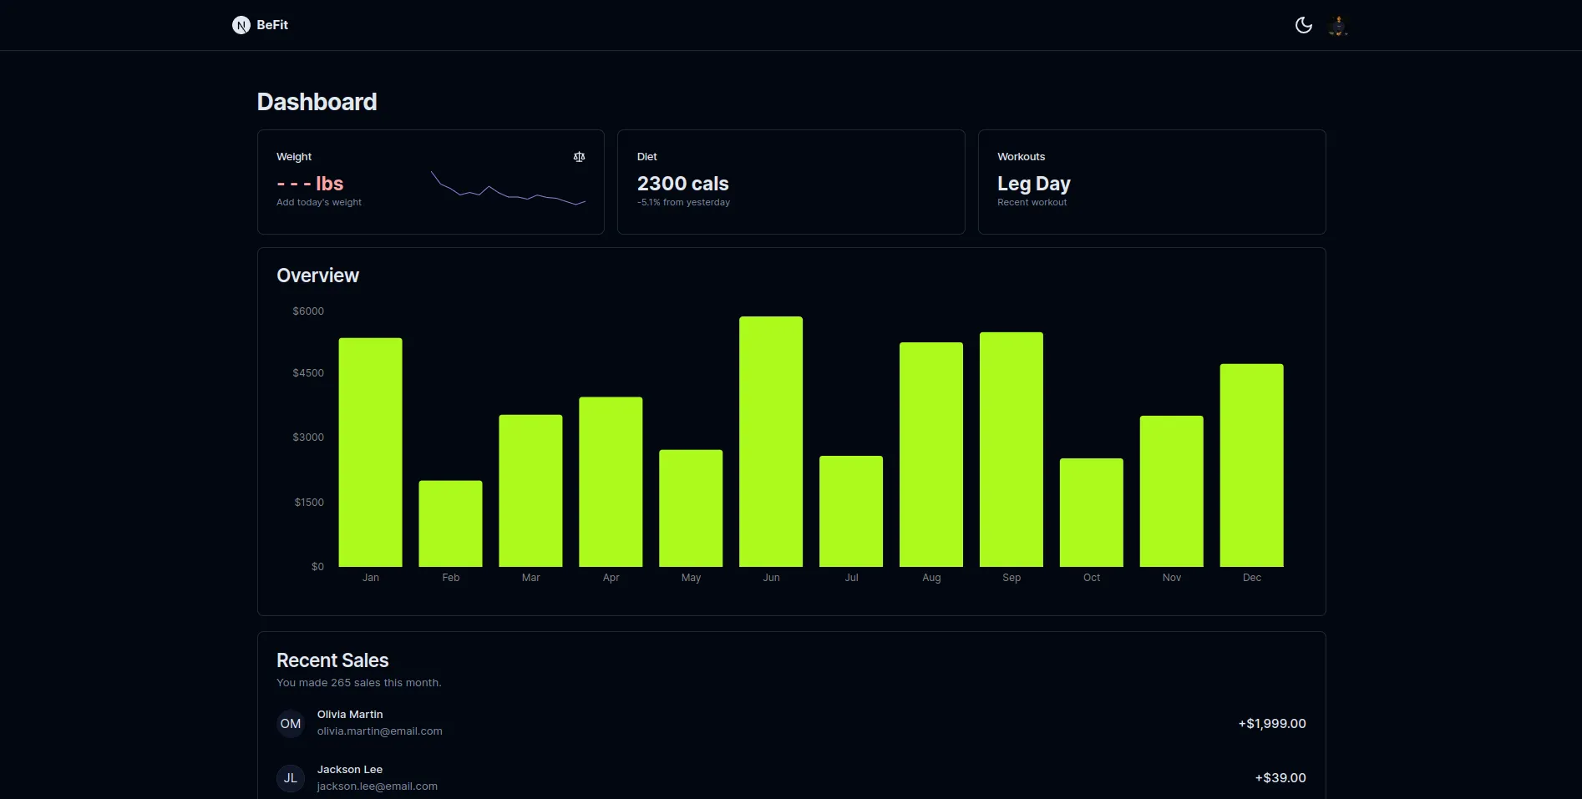Select the Dec bar in Overview chart
1582x799 pixels.
1251,465
